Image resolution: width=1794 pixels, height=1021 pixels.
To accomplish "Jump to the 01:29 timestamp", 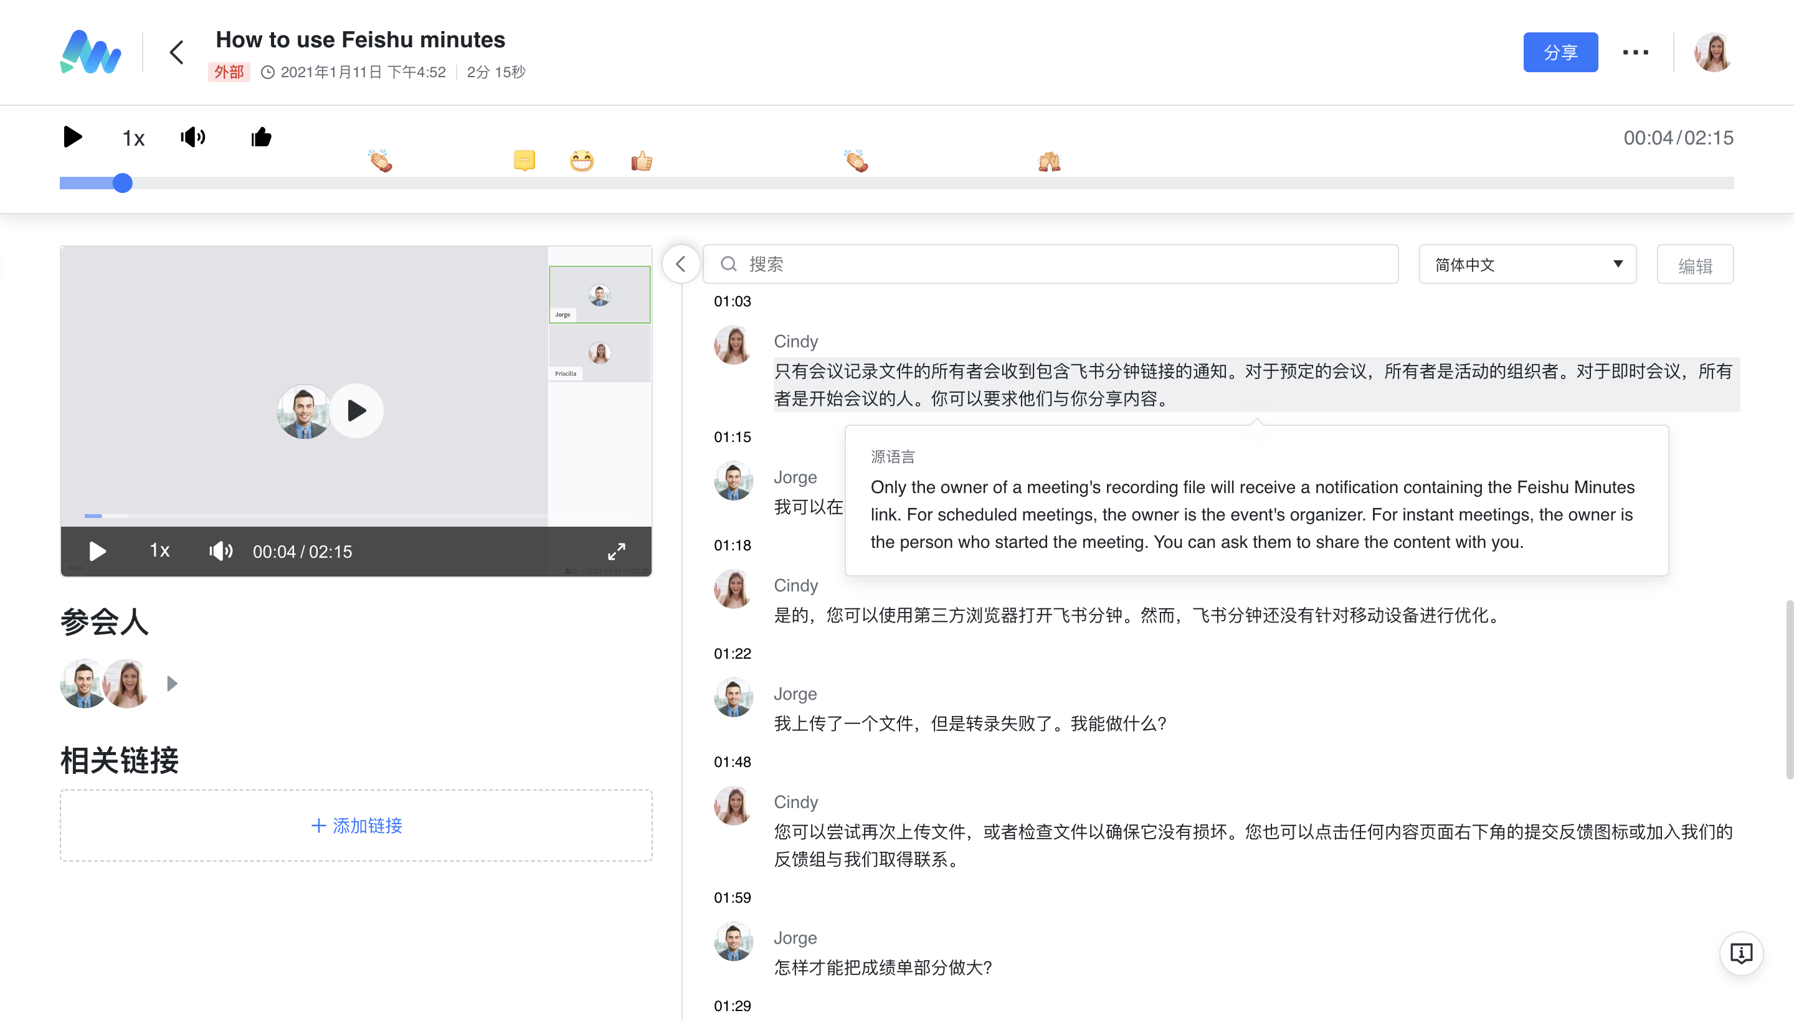I will [x=733, y=1006].
